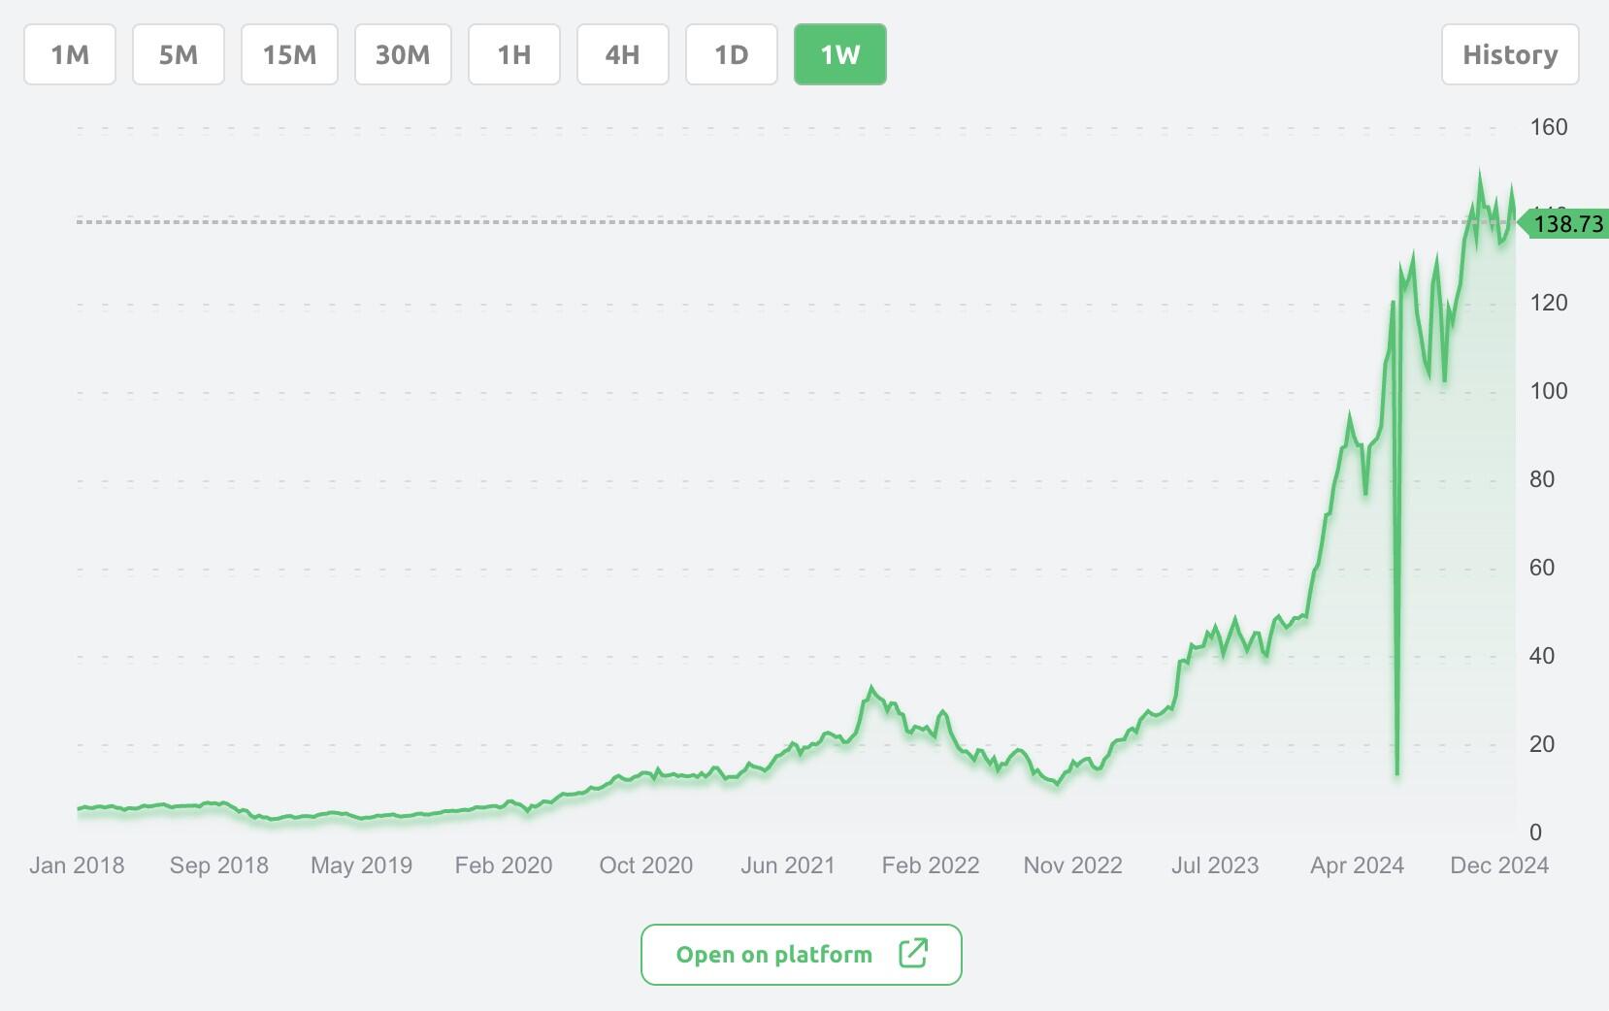1609x1011 pixels.
Task: Click the 138.73 current price tag
Action: pyautogui.click(x=1566, y=224)
